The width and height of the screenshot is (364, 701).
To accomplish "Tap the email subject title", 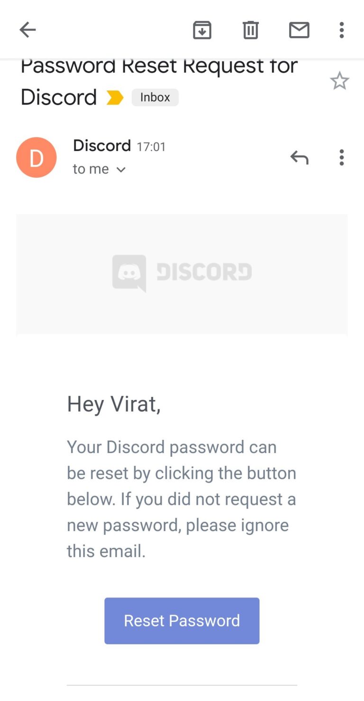I will point(159,81).
